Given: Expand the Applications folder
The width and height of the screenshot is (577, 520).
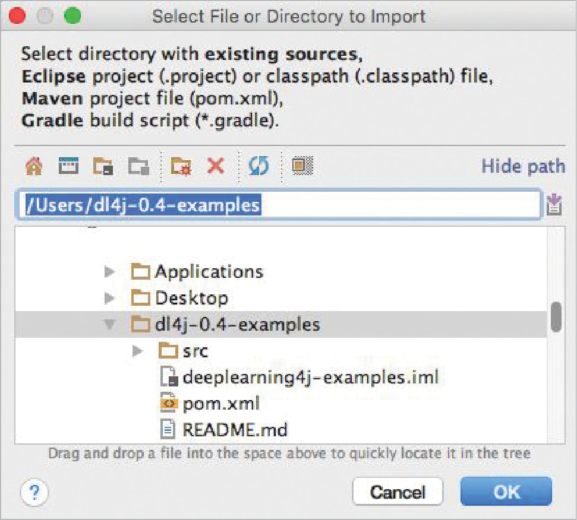Looking at the screenshot, I should coord(109,272).
